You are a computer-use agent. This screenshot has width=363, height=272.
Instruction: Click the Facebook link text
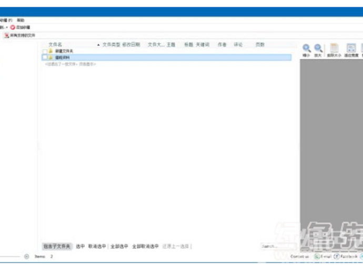pos(349,257)
